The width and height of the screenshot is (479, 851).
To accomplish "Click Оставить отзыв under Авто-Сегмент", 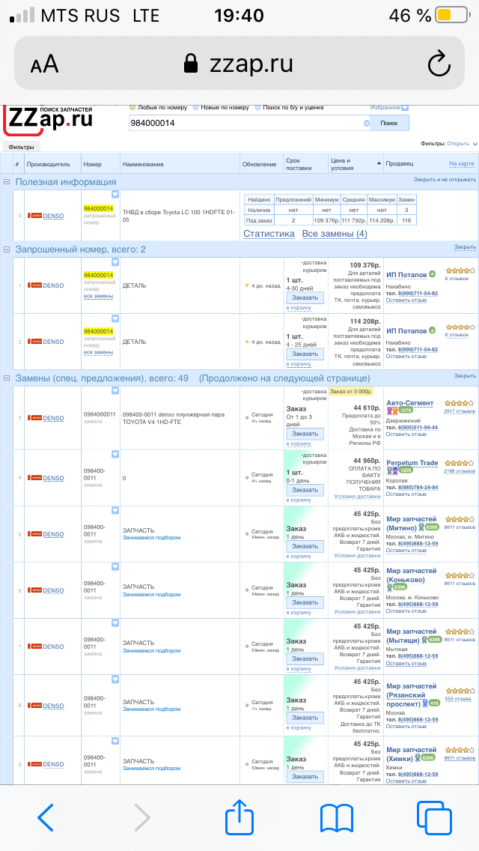I will [x=406, y=434].
